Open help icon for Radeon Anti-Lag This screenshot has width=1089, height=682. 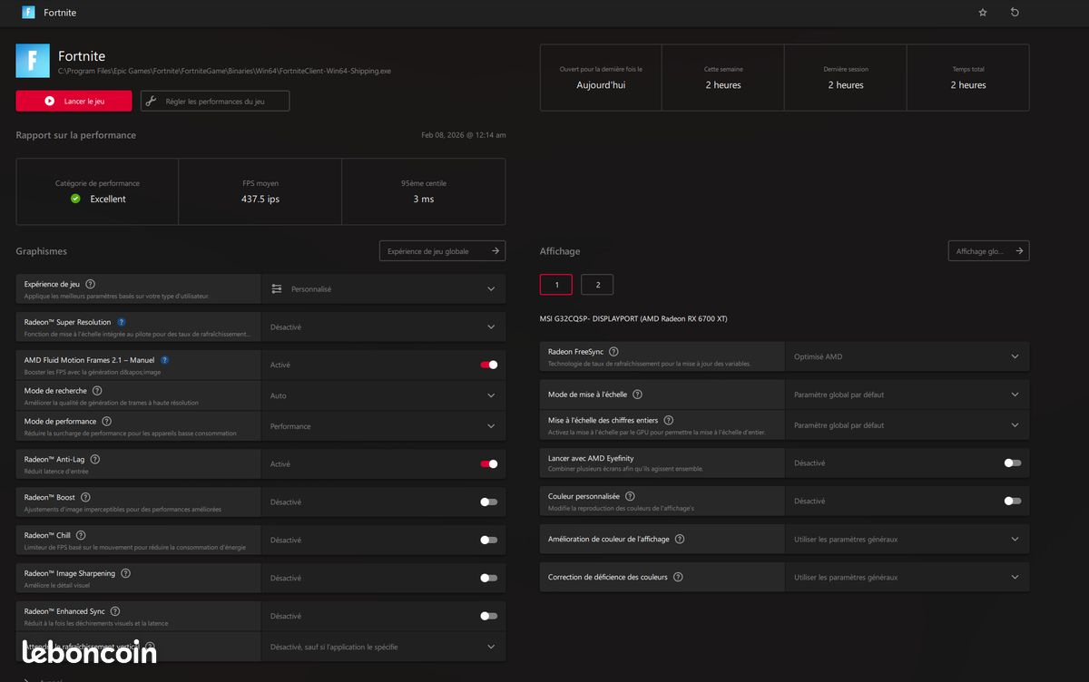[95, 460]
